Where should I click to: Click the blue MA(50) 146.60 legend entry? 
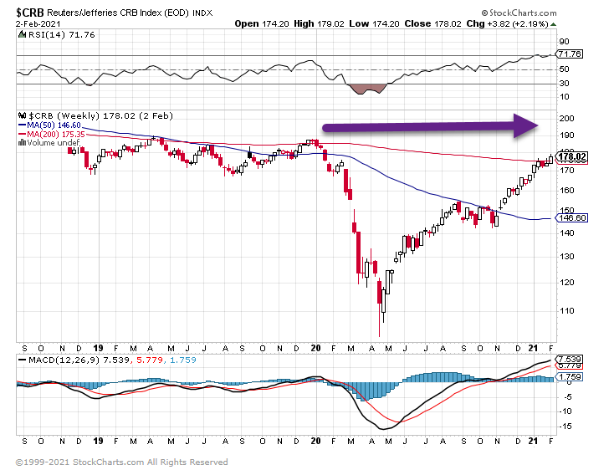[x=49, y=125]
